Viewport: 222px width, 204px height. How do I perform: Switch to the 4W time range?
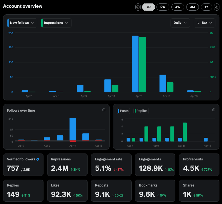[178, 7]
